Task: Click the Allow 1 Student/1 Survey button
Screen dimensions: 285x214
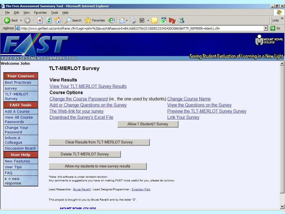Action: coord(148,124)
